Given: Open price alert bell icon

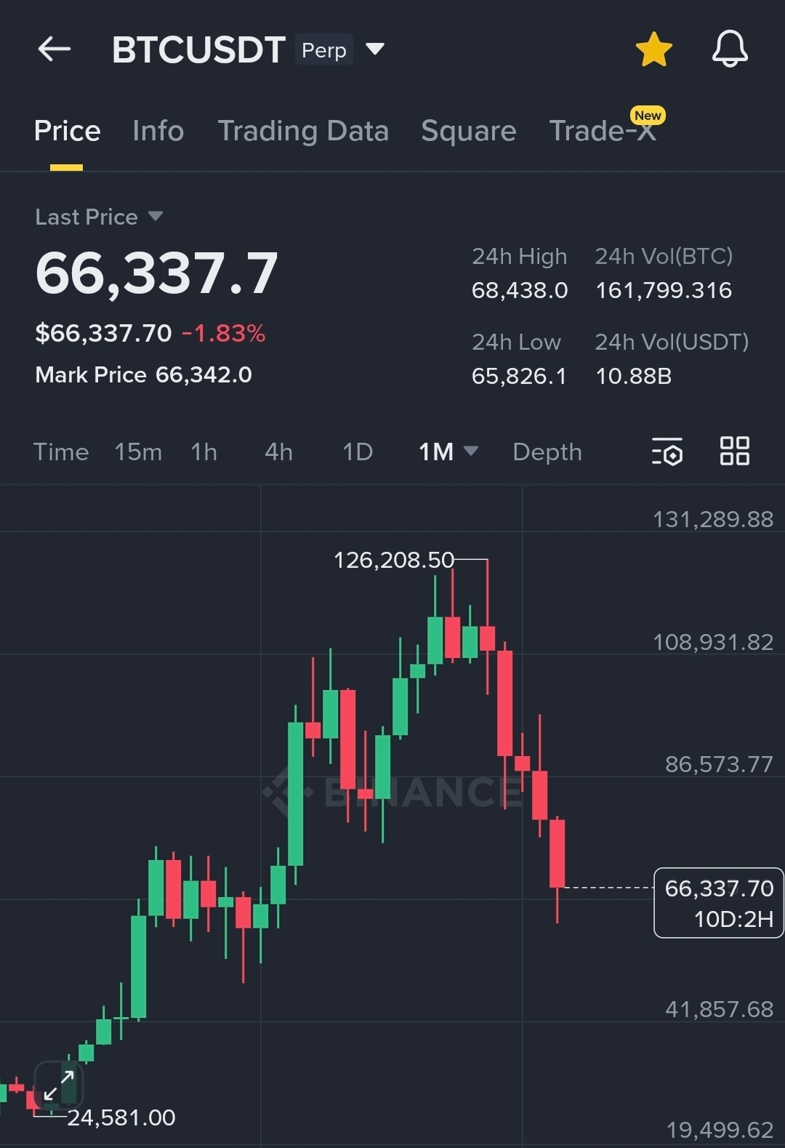Looking at the screenshot, I should pyautogui.click(x=729, y=49).
